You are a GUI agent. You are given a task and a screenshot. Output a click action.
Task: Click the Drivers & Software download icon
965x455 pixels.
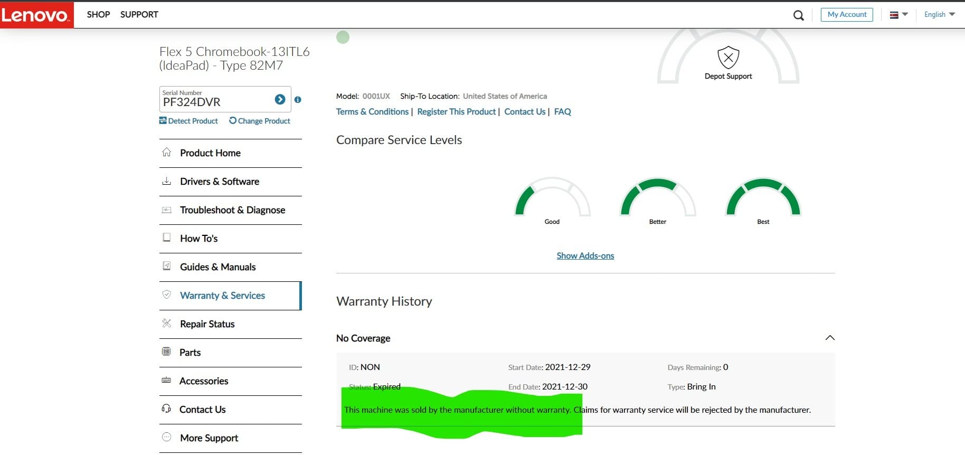click(x=166, y=181)
